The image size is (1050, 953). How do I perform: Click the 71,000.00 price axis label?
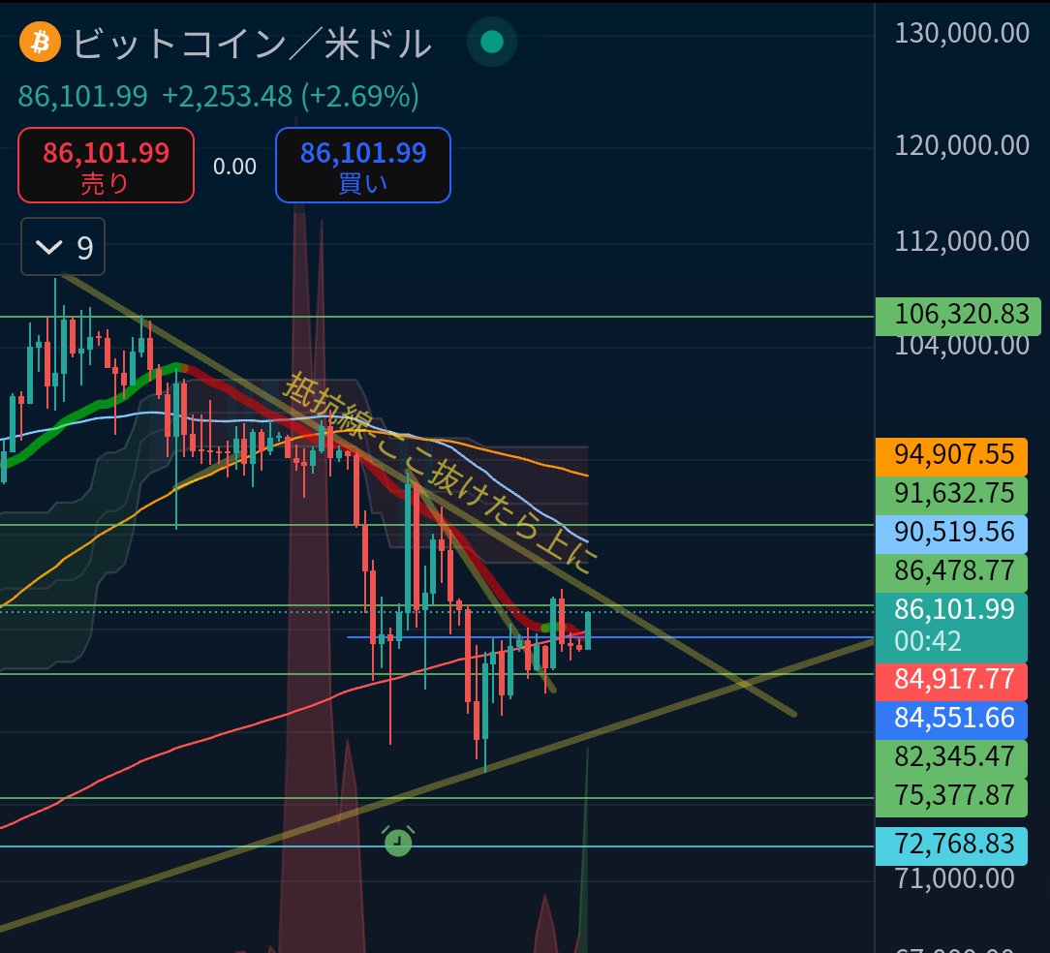click(954, 878)
